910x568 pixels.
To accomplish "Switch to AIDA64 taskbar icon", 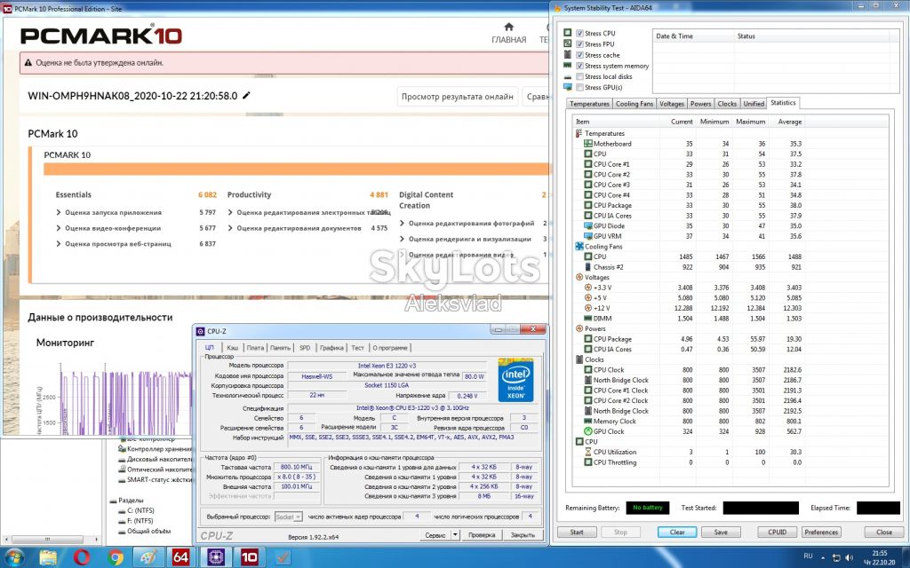I will (181, 557).
